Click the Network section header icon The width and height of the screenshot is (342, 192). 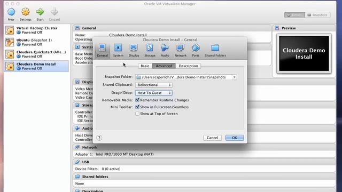coord(77,147)
